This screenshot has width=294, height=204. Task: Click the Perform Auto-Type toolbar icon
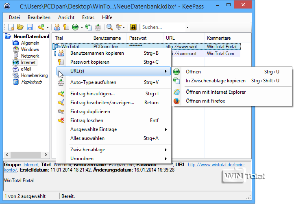(x=98, y=27)
